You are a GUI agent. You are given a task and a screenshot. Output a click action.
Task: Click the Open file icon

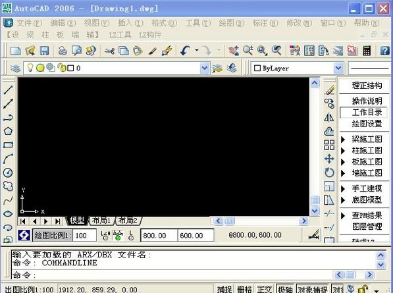pyautogui.click(x=30, y=51)
